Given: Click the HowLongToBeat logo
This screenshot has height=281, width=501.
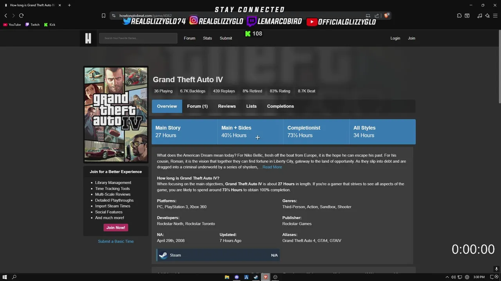Looking at the screenshot, I should click(x=88, y=38).
